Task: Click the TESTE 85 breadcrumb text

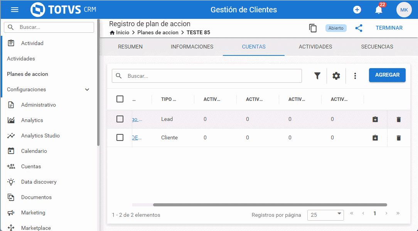Action: pyautogui.click(x=198, y=32)
